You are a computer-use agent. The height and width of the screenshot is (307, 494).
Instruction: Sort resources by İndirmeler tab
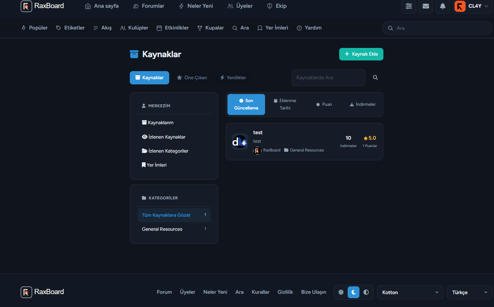(363, 104)
